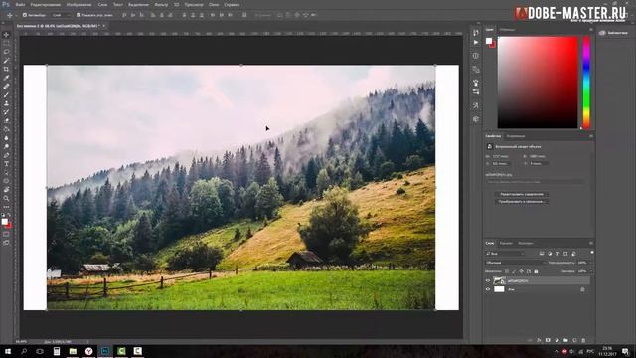
Task: Add layer mask icon
Action: coord(548,340)
